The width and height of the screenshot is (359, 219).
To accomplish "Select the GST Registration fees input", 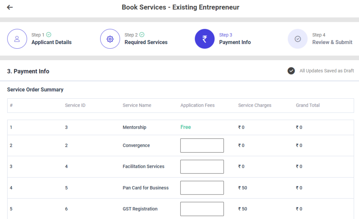I will [202, 209].
